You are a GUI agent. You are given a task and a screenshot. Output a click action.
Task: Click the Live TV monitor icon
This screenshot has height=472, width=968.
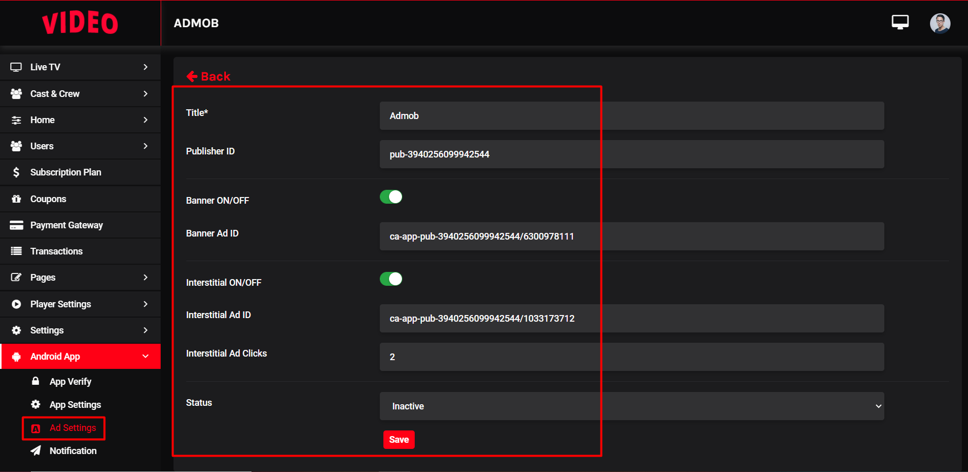click(16, 67)
